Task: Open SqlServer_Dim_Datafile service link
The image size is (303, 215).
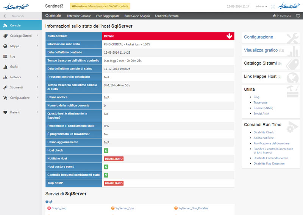Action: 193,208
